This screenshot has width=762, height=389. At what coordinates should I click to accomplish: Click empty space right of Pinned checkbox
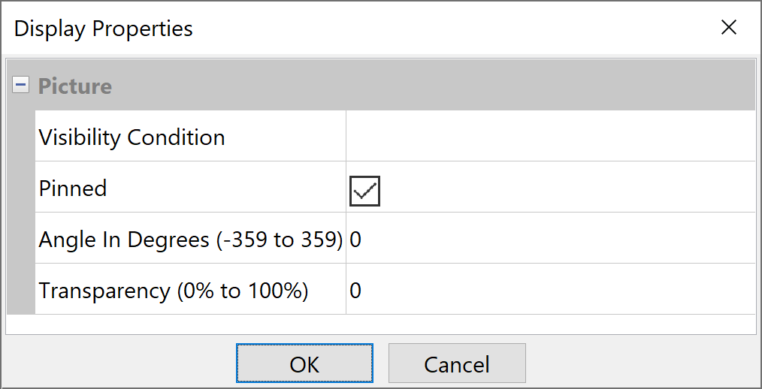564,188
